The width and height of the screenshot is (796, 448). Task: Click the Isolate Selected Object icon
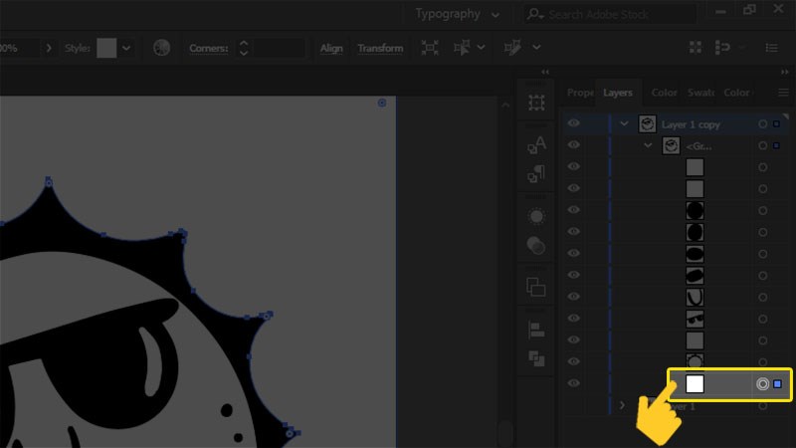pos(430,48)
